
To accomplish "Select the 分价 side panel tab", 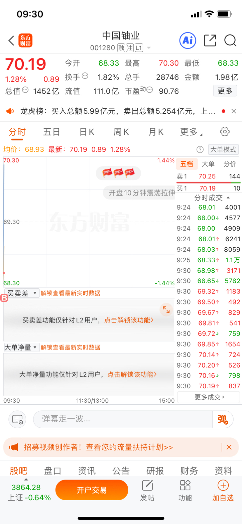I will coord(230,164).
